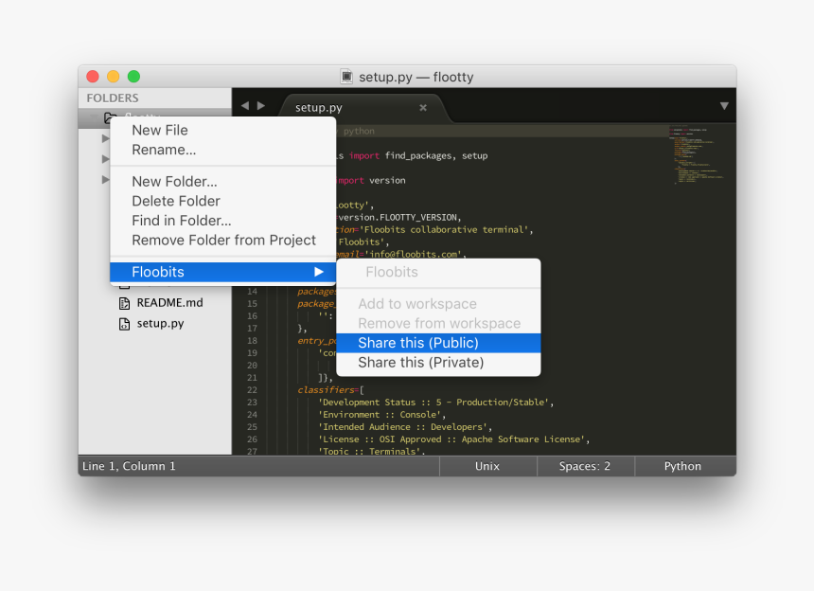Close the setup.py tab
The height and width of the screenshot is (591, 814).
423,108
